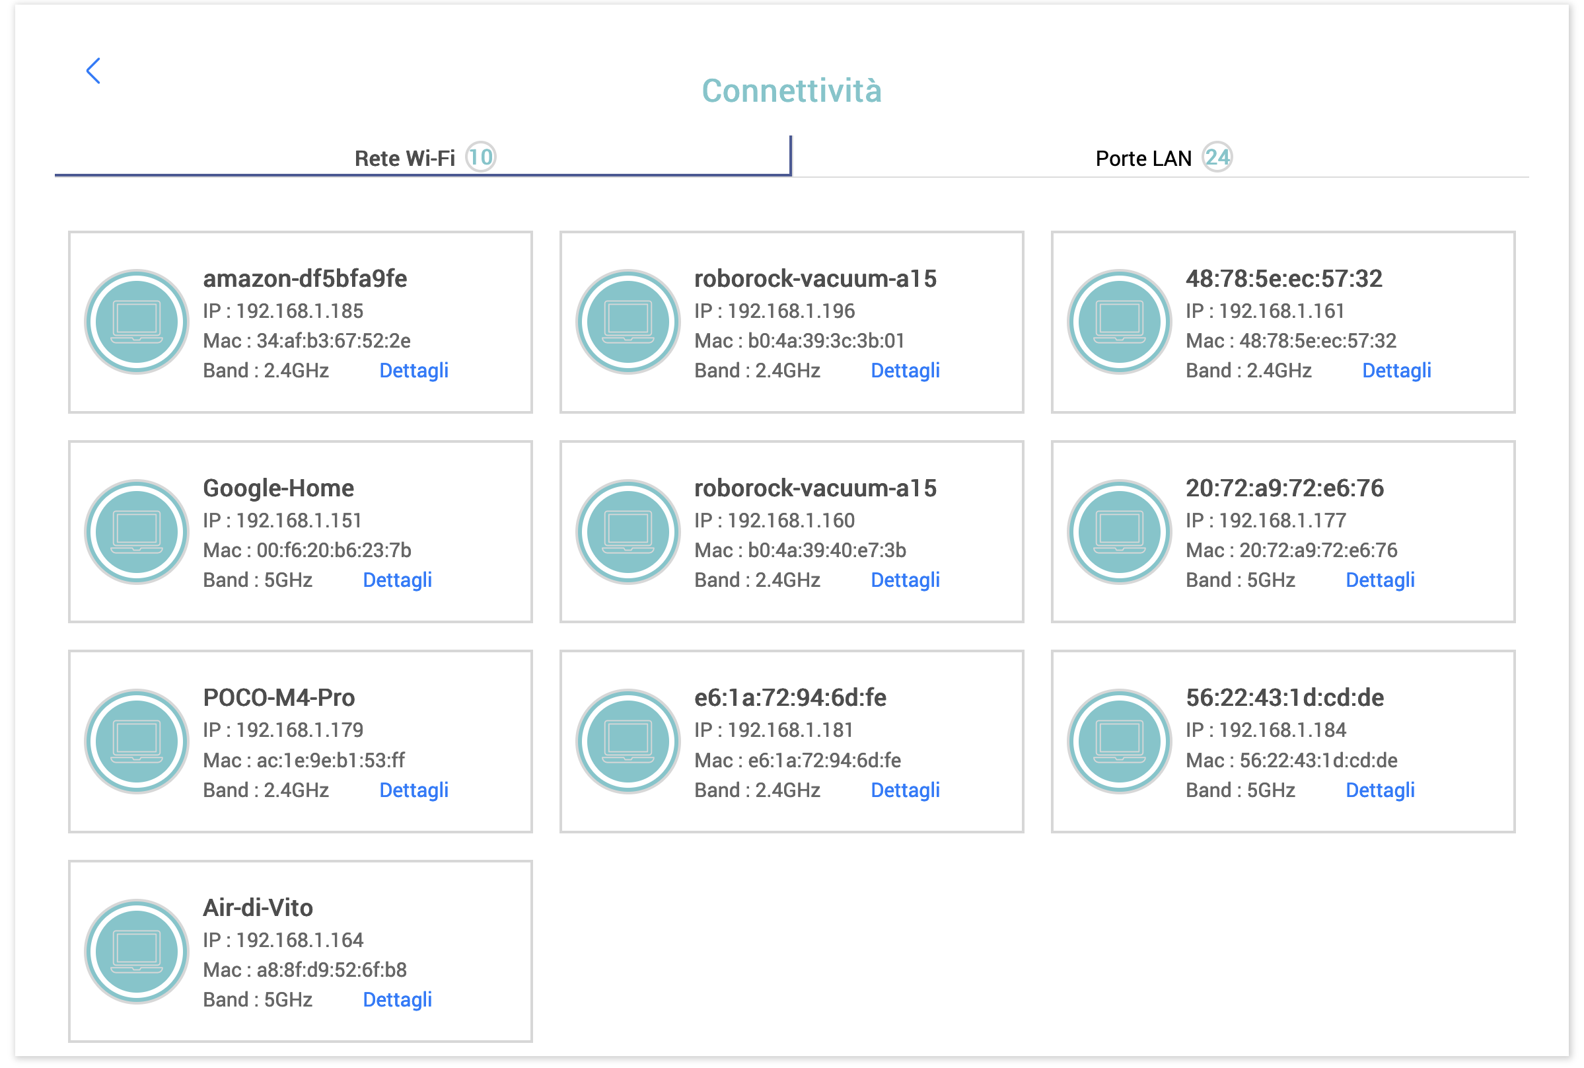Open the Porte LAN tab

tap(1161, 157)
